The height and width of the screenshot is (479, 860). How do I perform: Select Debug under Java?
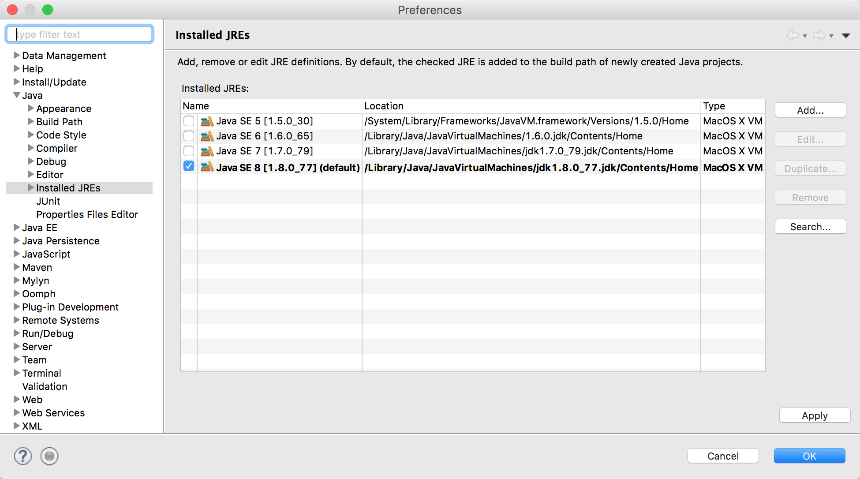[51, 161]
